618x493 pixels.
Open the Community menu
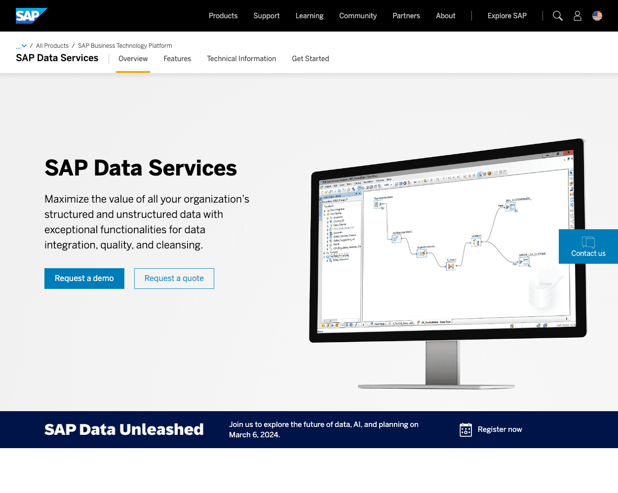coord(358,16)
